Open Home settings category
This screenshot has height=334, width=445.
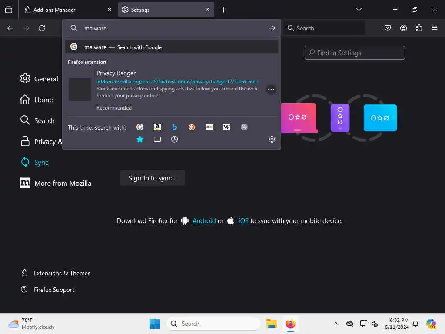point(37,100)
